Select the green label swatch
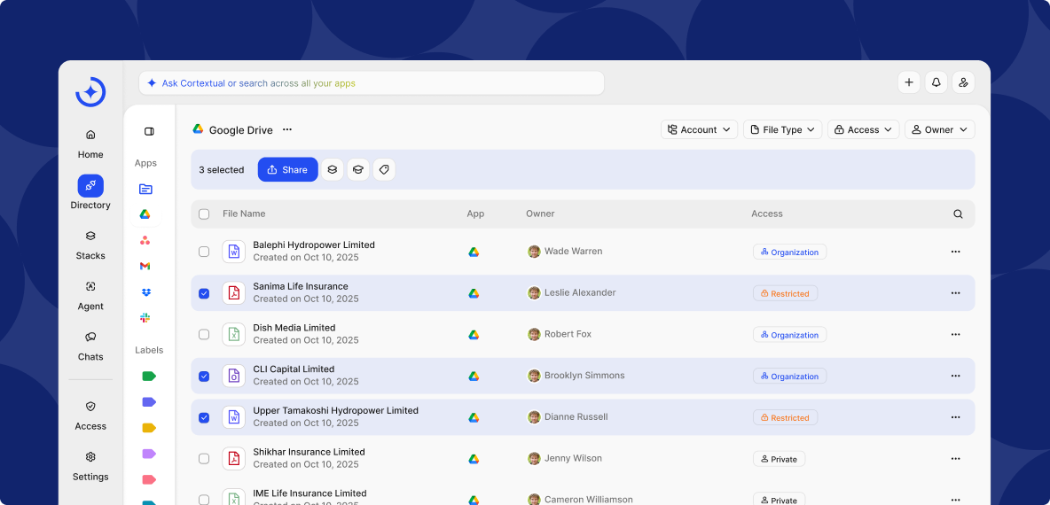Screen dimensions: 1050x505 (x=149, y=376)
